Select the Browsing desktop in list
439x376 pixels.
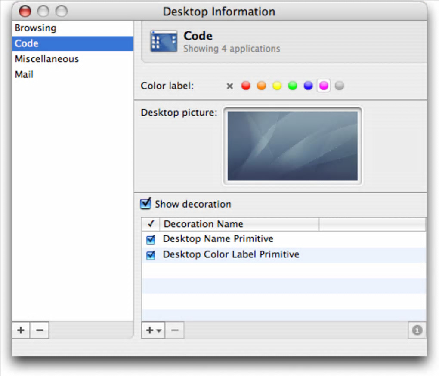35,28
